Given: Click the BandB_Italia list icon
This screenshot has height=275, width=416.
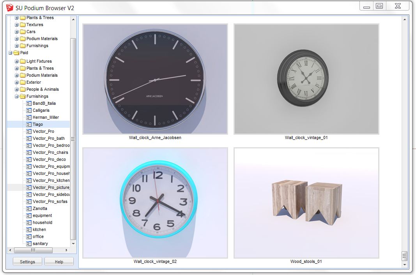Looking at the screenshot, I should (29, 103).
